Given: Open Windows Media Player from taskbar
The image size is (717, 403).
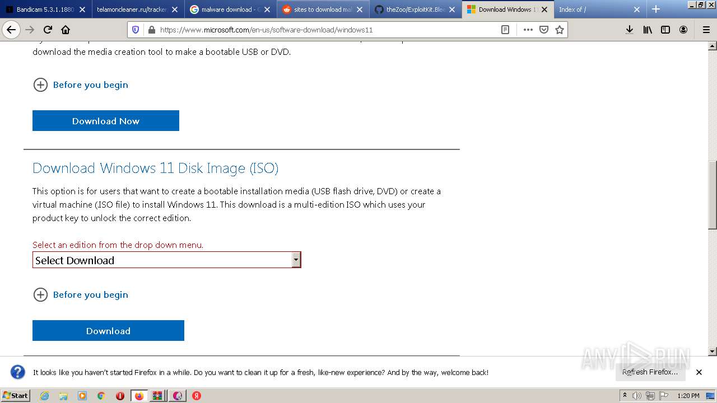Looking at the screenshot, I should (x=82, y=396).
